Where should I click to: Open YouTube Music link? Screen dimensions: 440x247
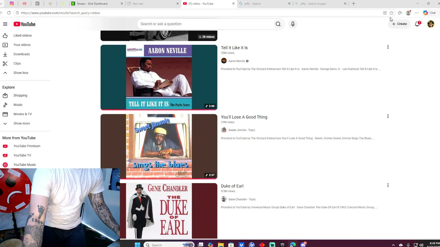click(x=25, y=165)
